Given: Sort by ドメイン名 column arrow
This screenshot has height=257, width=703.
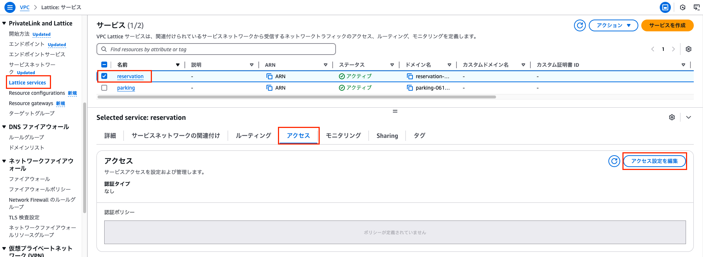Looking at the screenshot, I should 449,65.
